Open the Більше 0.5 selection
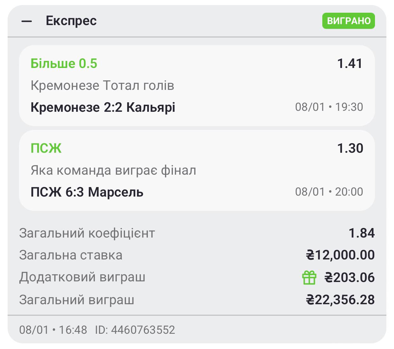Image resolution: width=394 pixels, height=349 pixels. (x=64, y=64)
